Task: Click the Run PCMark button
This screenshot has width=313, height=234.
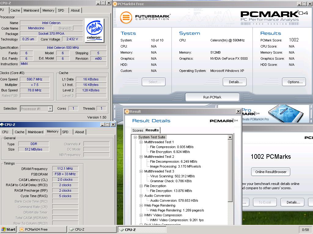Action: [212, 97]
